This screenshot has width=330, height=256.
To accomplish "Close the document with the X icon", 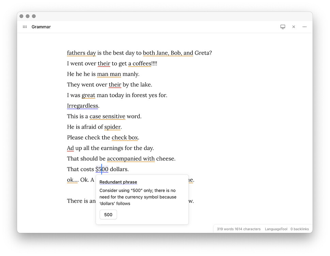I will click(294, 27).
